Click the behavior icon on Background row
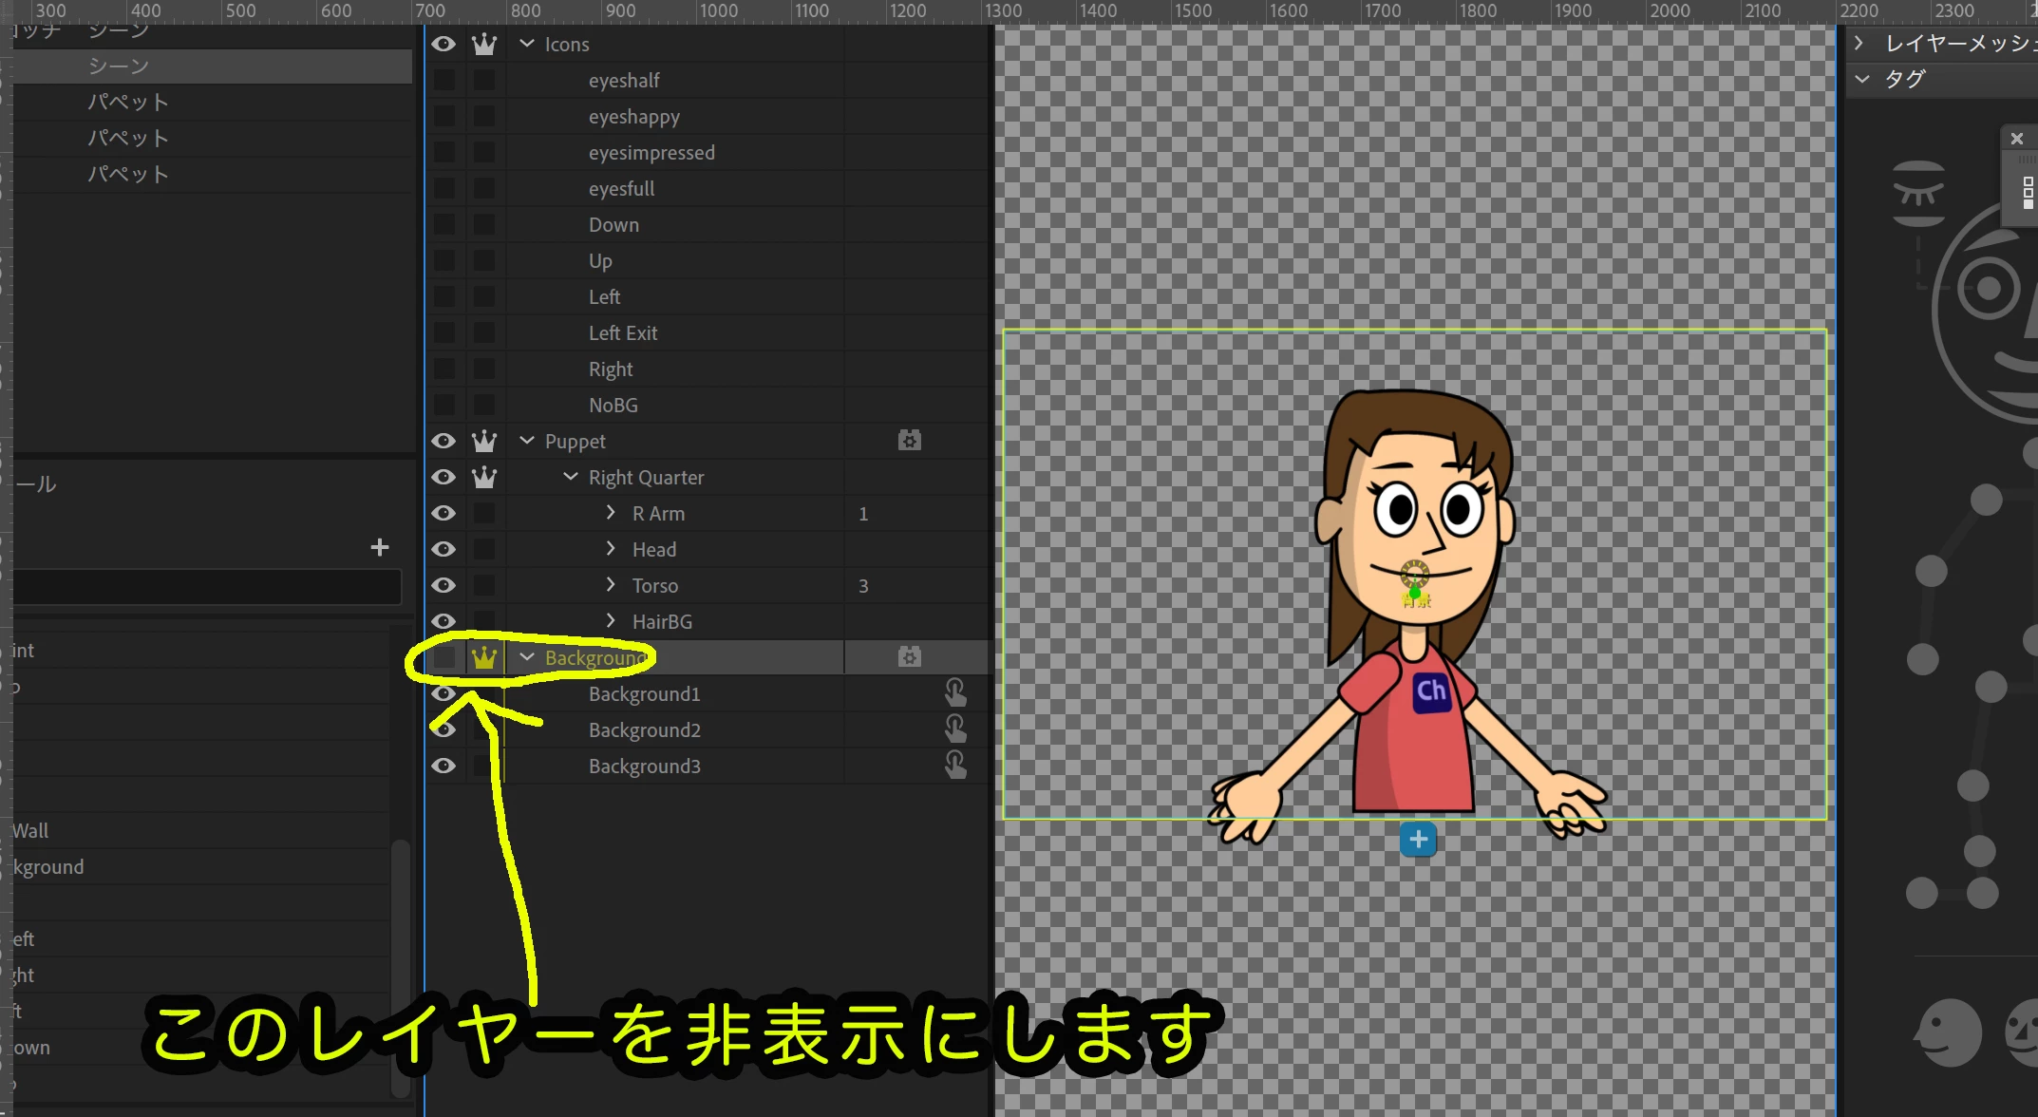 coord(909,657)
